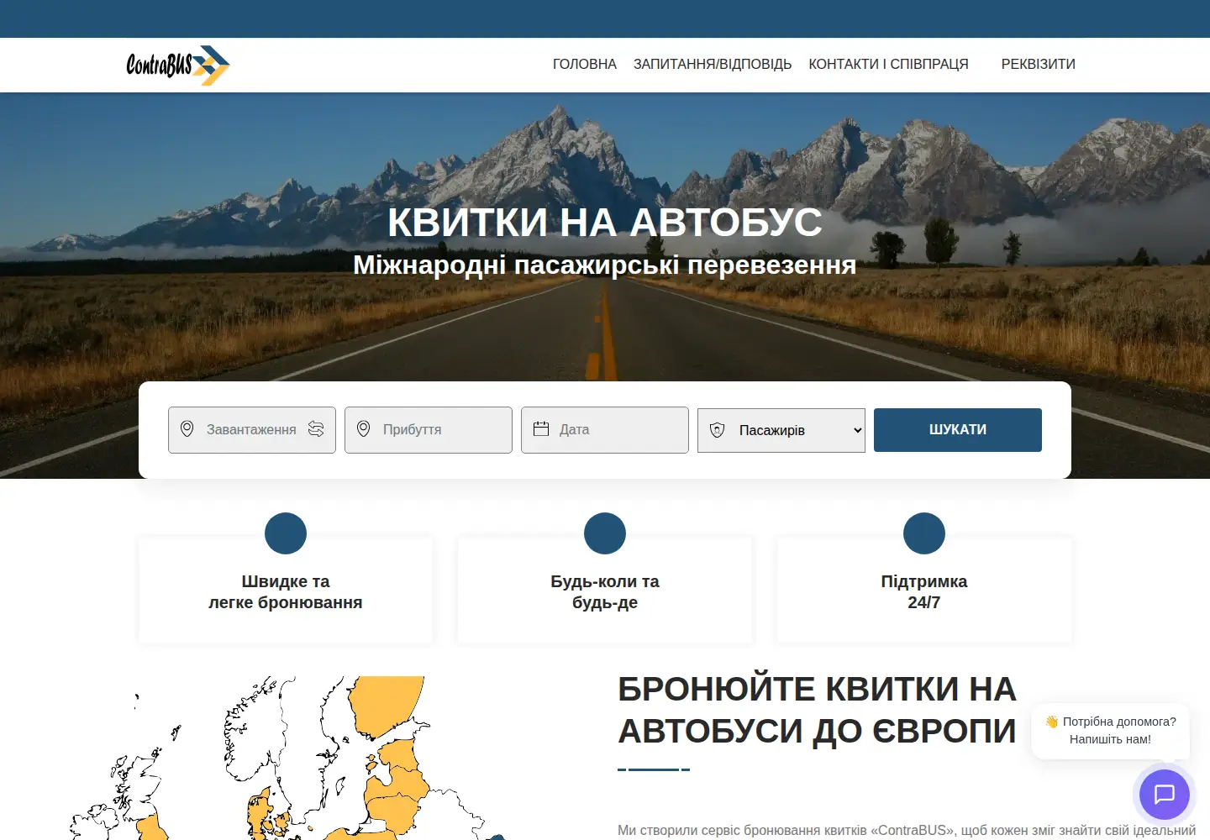Click the Завантаження departure input field

point(252,430)
